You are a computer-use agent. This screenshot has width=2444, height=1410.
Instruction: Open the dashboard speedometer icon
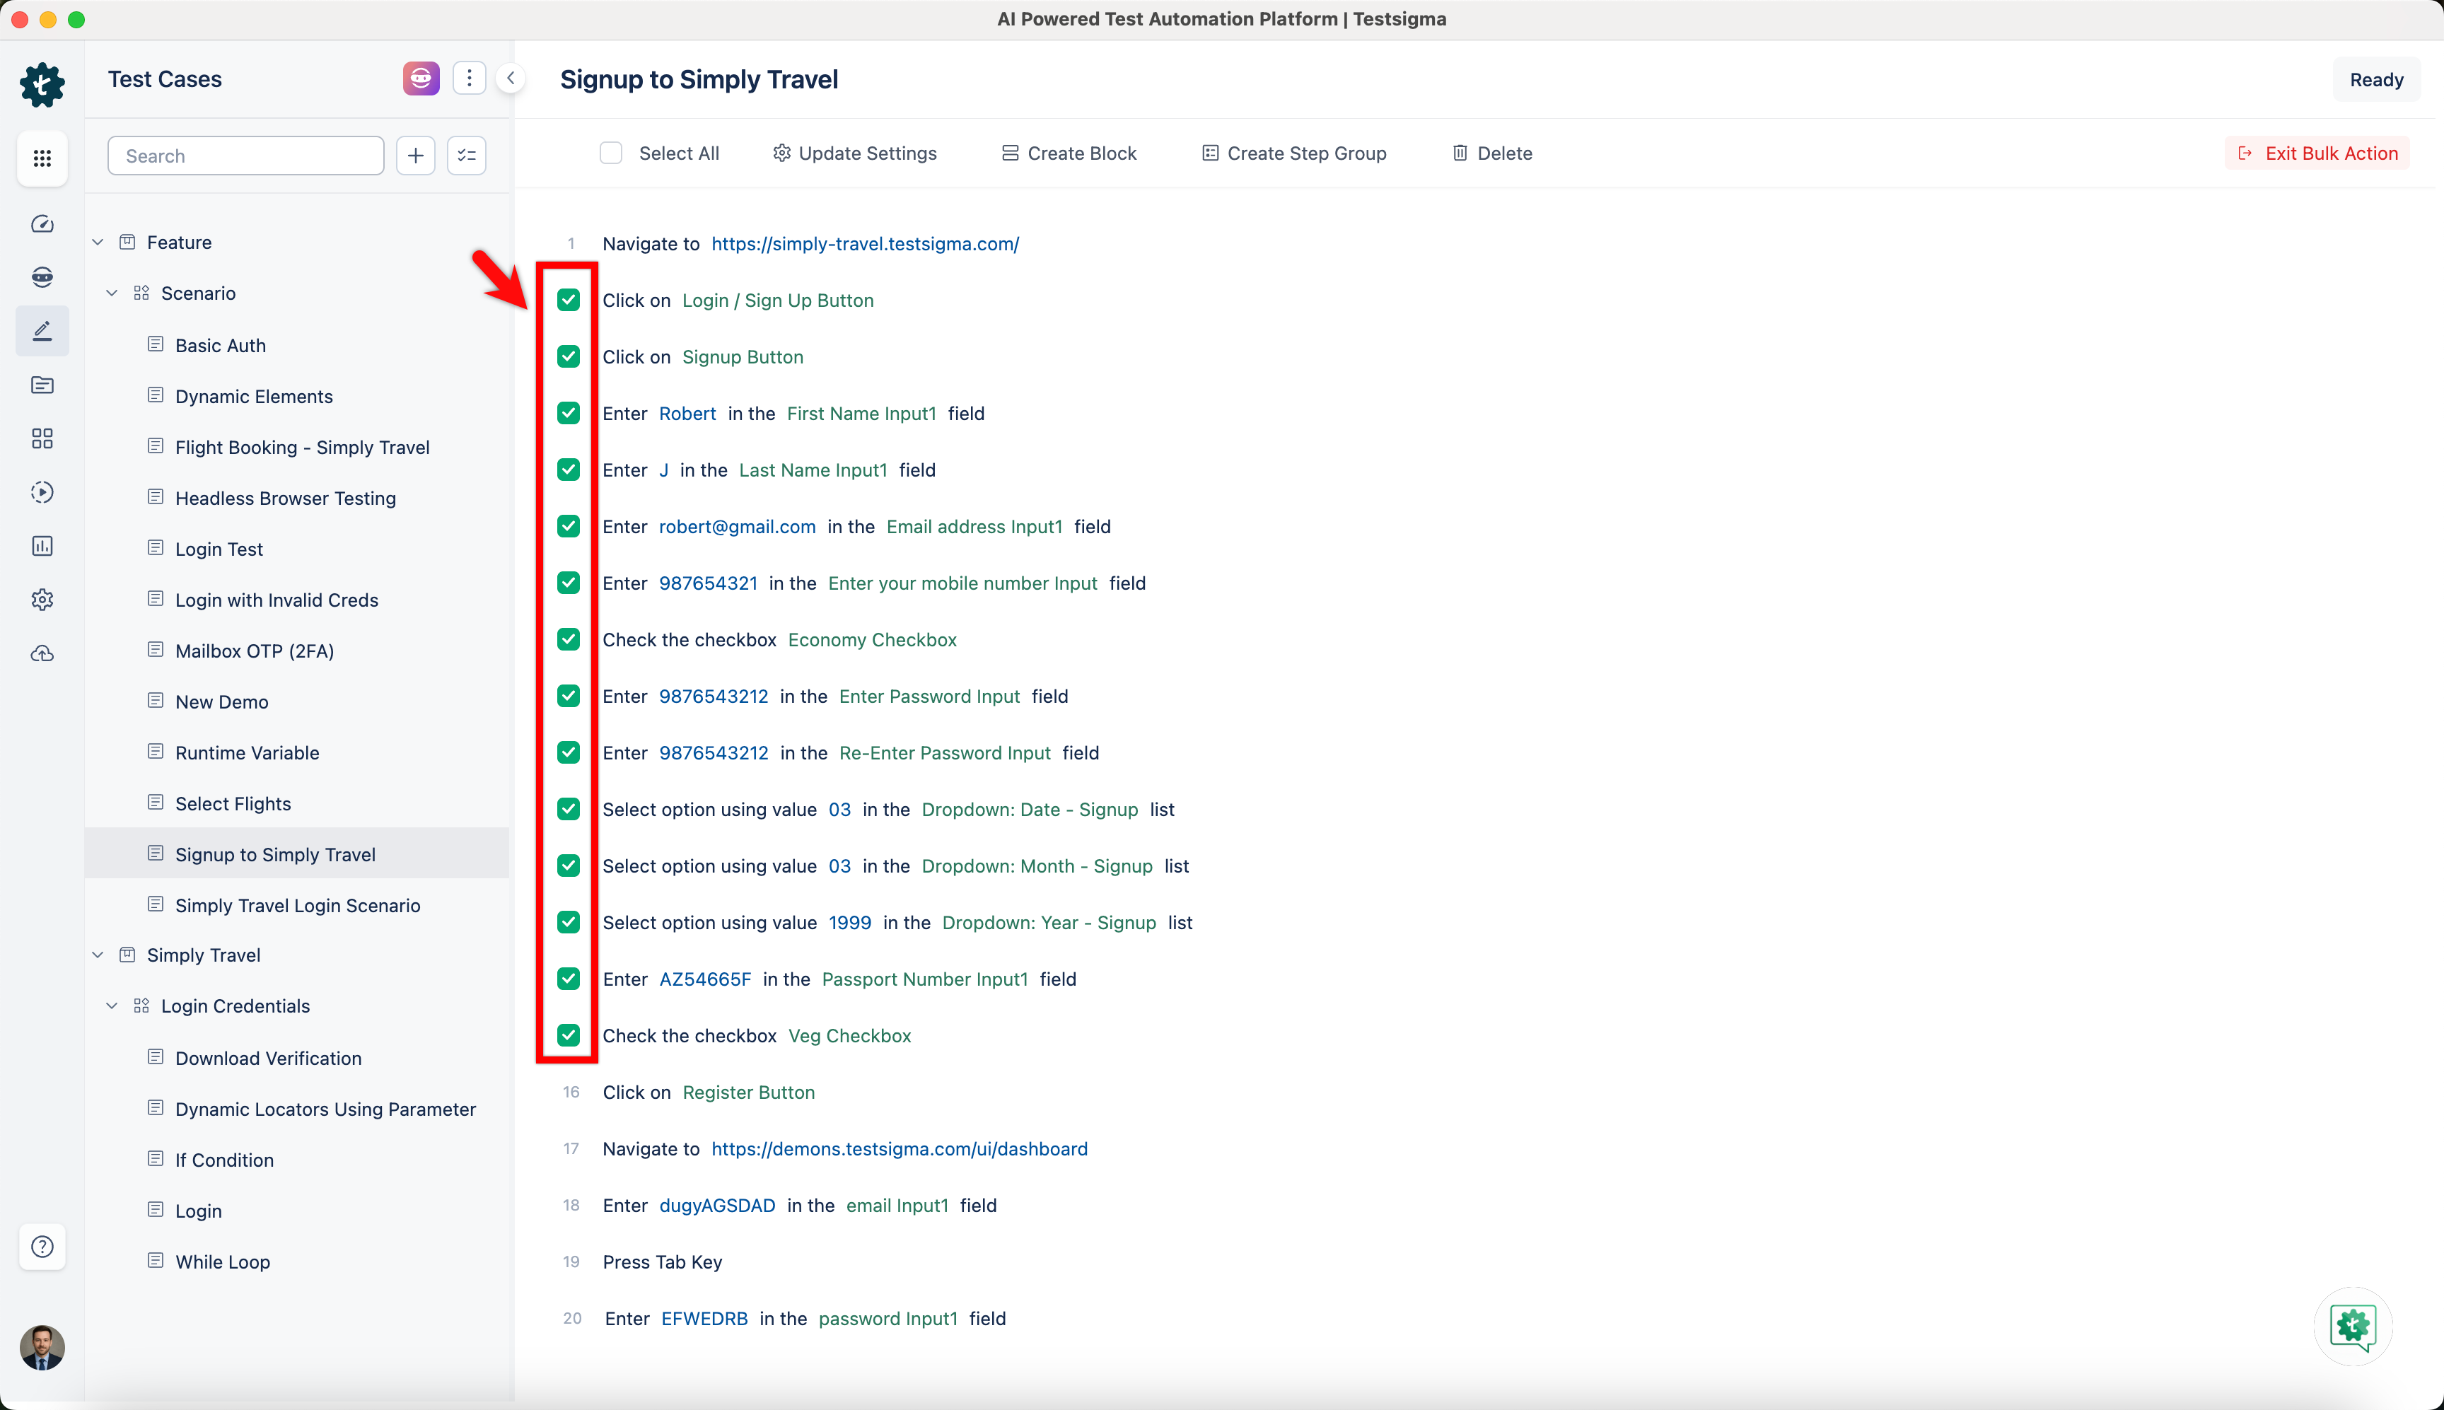coord(42,223)
